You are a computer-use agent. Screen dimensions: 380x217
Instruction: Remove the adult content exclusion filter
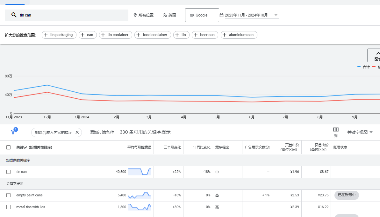coord(77,132)
